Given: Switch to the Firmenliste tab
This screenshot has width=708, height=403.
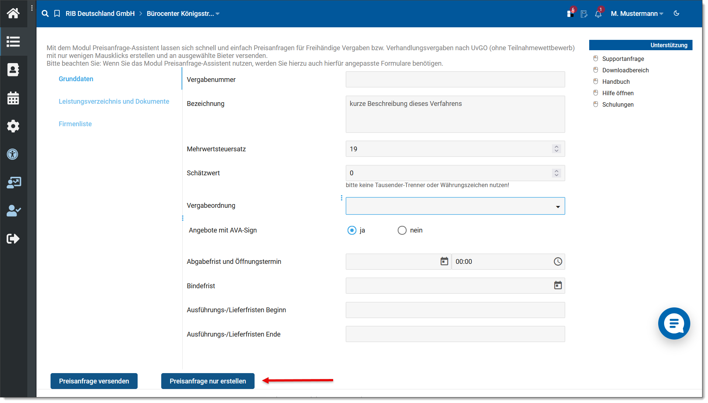Looking at the screenshot, I should tap(75, 124).
